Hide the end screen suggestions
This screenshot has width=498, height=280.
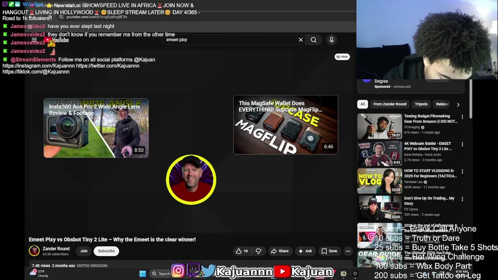342,57
